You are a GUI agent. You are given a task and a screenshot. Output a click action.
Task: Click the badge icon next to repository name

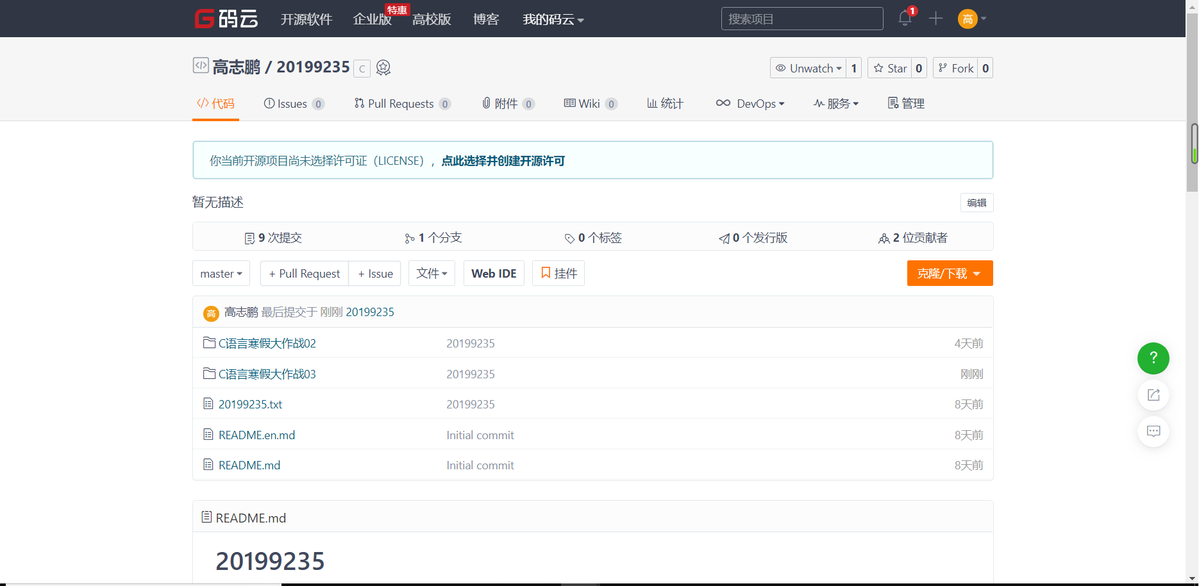pos(383,67)
